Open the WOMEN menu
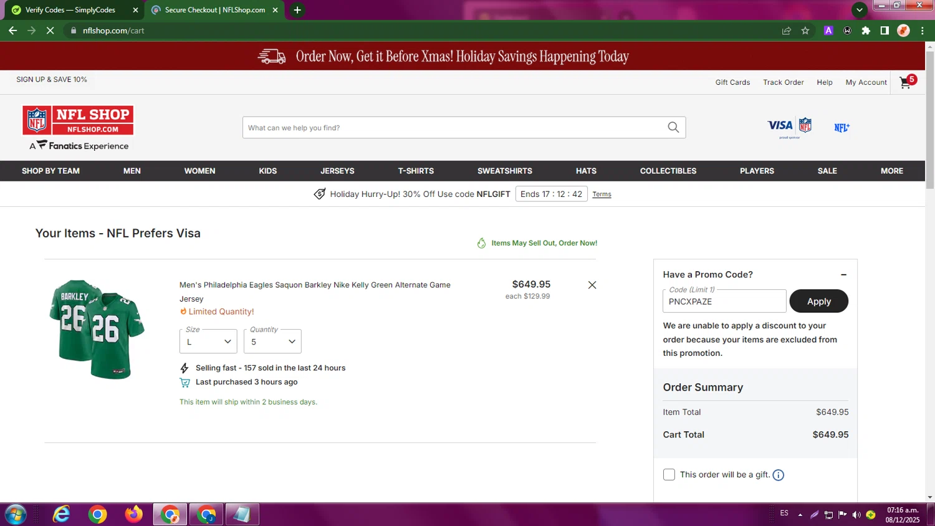 point(199,171)
